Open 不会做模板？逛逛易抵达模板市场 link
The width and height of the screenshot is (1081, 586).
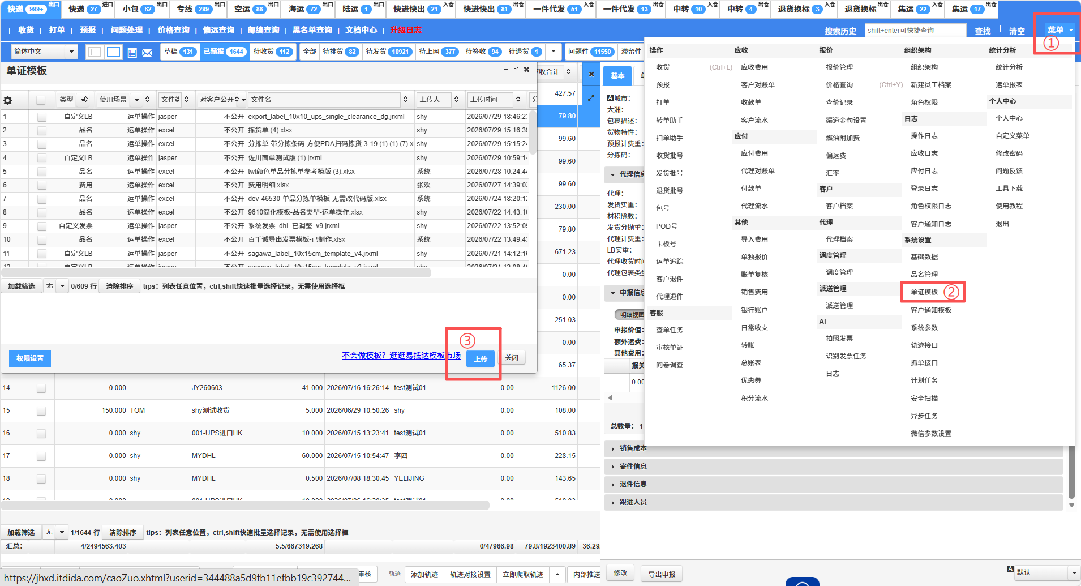pos(401,356)
